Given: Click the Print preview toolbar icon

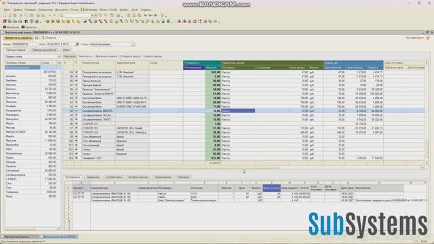Looking at the screenshot, I should [43, 16].
